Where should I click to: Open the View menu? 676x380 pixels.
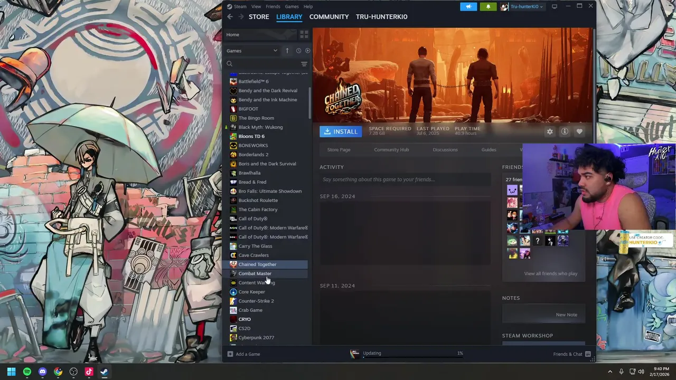click(x=256, y=6)
